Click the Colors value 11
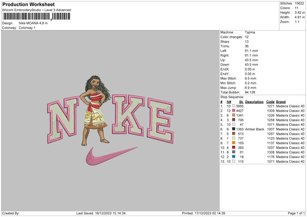 pyautogui.click(x=297, y=8)
